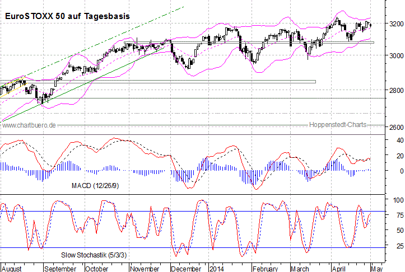405x272 pixels.
Task: Click the Stochastik axis value 100
Action: click(x=398, y=200)
